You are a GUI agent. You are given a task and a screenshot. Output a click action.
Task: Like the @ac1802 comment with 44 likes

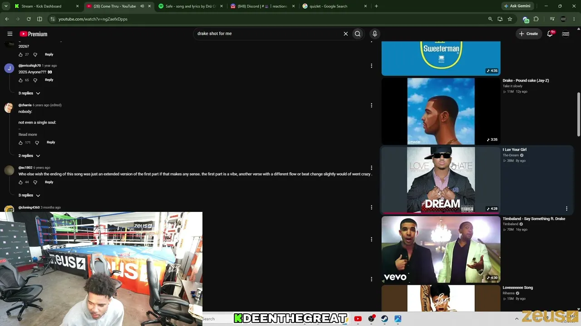click(x=20, y=182)
